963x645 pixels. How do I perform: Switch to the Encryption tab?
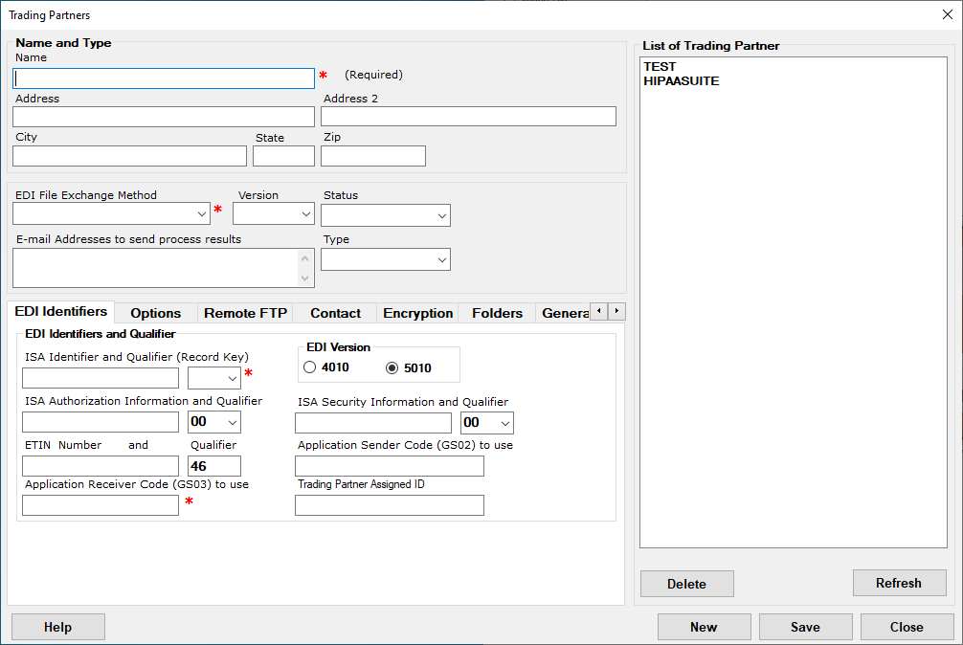point(417,313)
